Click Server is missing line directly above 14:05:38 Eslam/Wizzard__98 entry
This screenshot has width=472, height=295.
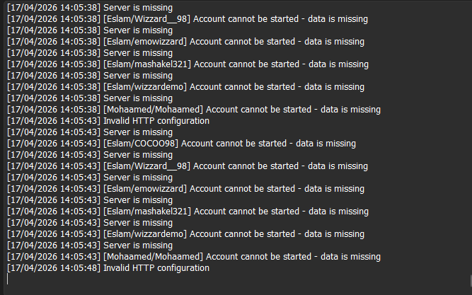(x=90, y=8)
